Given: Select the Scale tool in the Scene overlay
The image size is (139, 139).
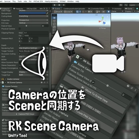Looking at the screenshot, I should tap(54, 27).
